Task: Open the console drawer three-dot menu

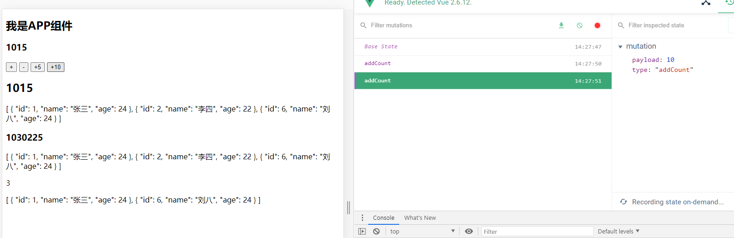Action: coord(362,218)
